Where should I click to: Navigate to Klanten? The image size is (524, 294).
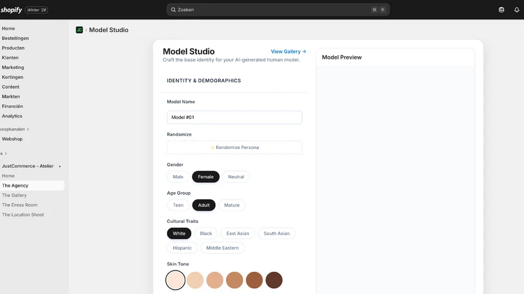point(10,57)
